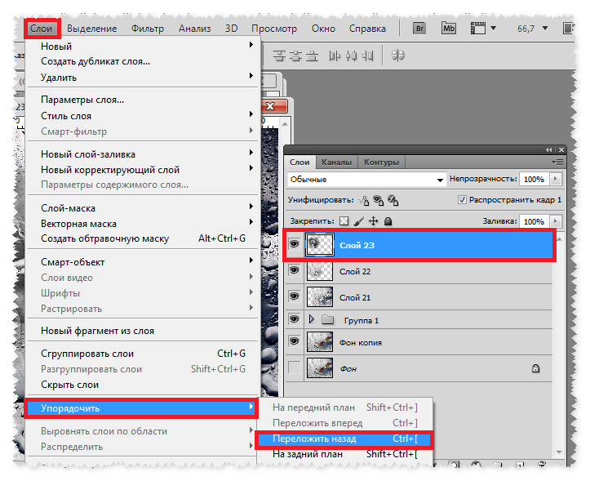The image size is (590, 481).
Task: Align bottom edges of layers
Action: coord(312,56)
